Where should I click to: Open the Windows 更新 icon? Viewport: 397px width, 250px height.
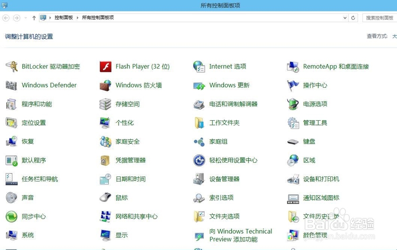tap(199, 86)
